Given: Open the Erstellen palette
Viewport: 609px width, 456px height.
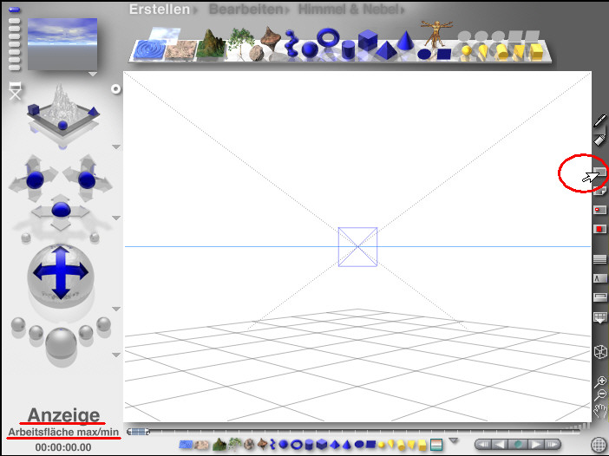Looking at the screenshot, I should pos(160,10).
